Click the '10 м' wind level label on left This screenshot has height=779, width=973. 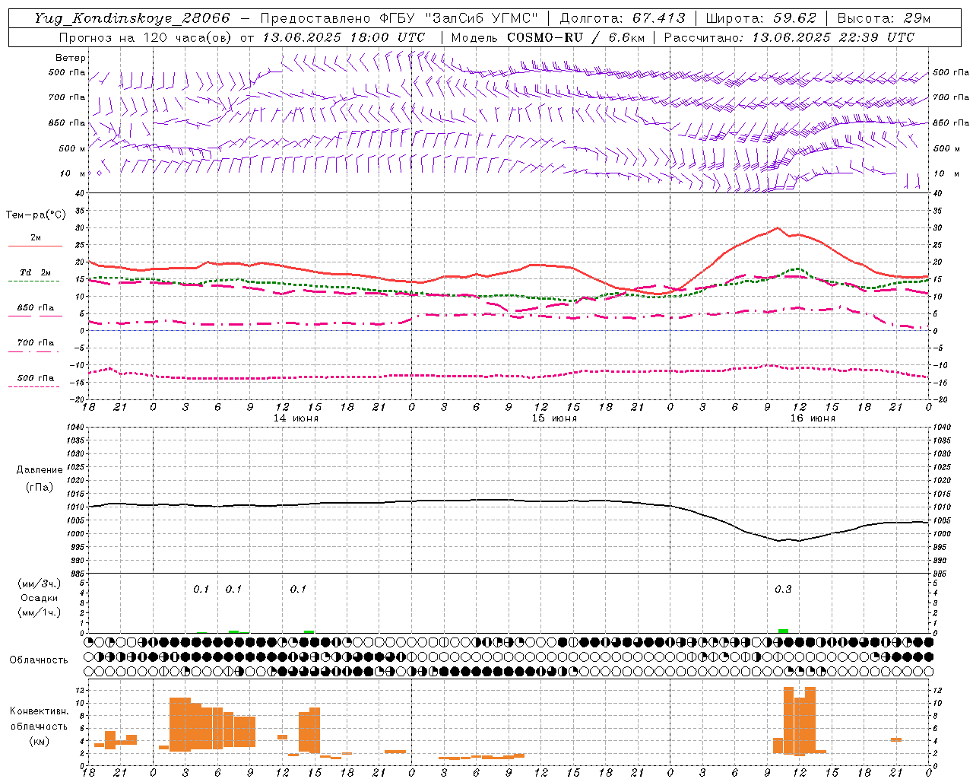[x=73, y=173]
